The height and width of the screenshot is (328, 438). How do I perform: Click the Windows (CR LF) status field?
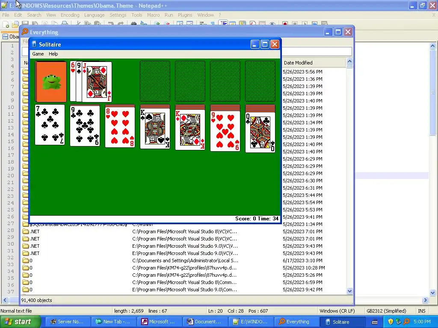point(337,311)
